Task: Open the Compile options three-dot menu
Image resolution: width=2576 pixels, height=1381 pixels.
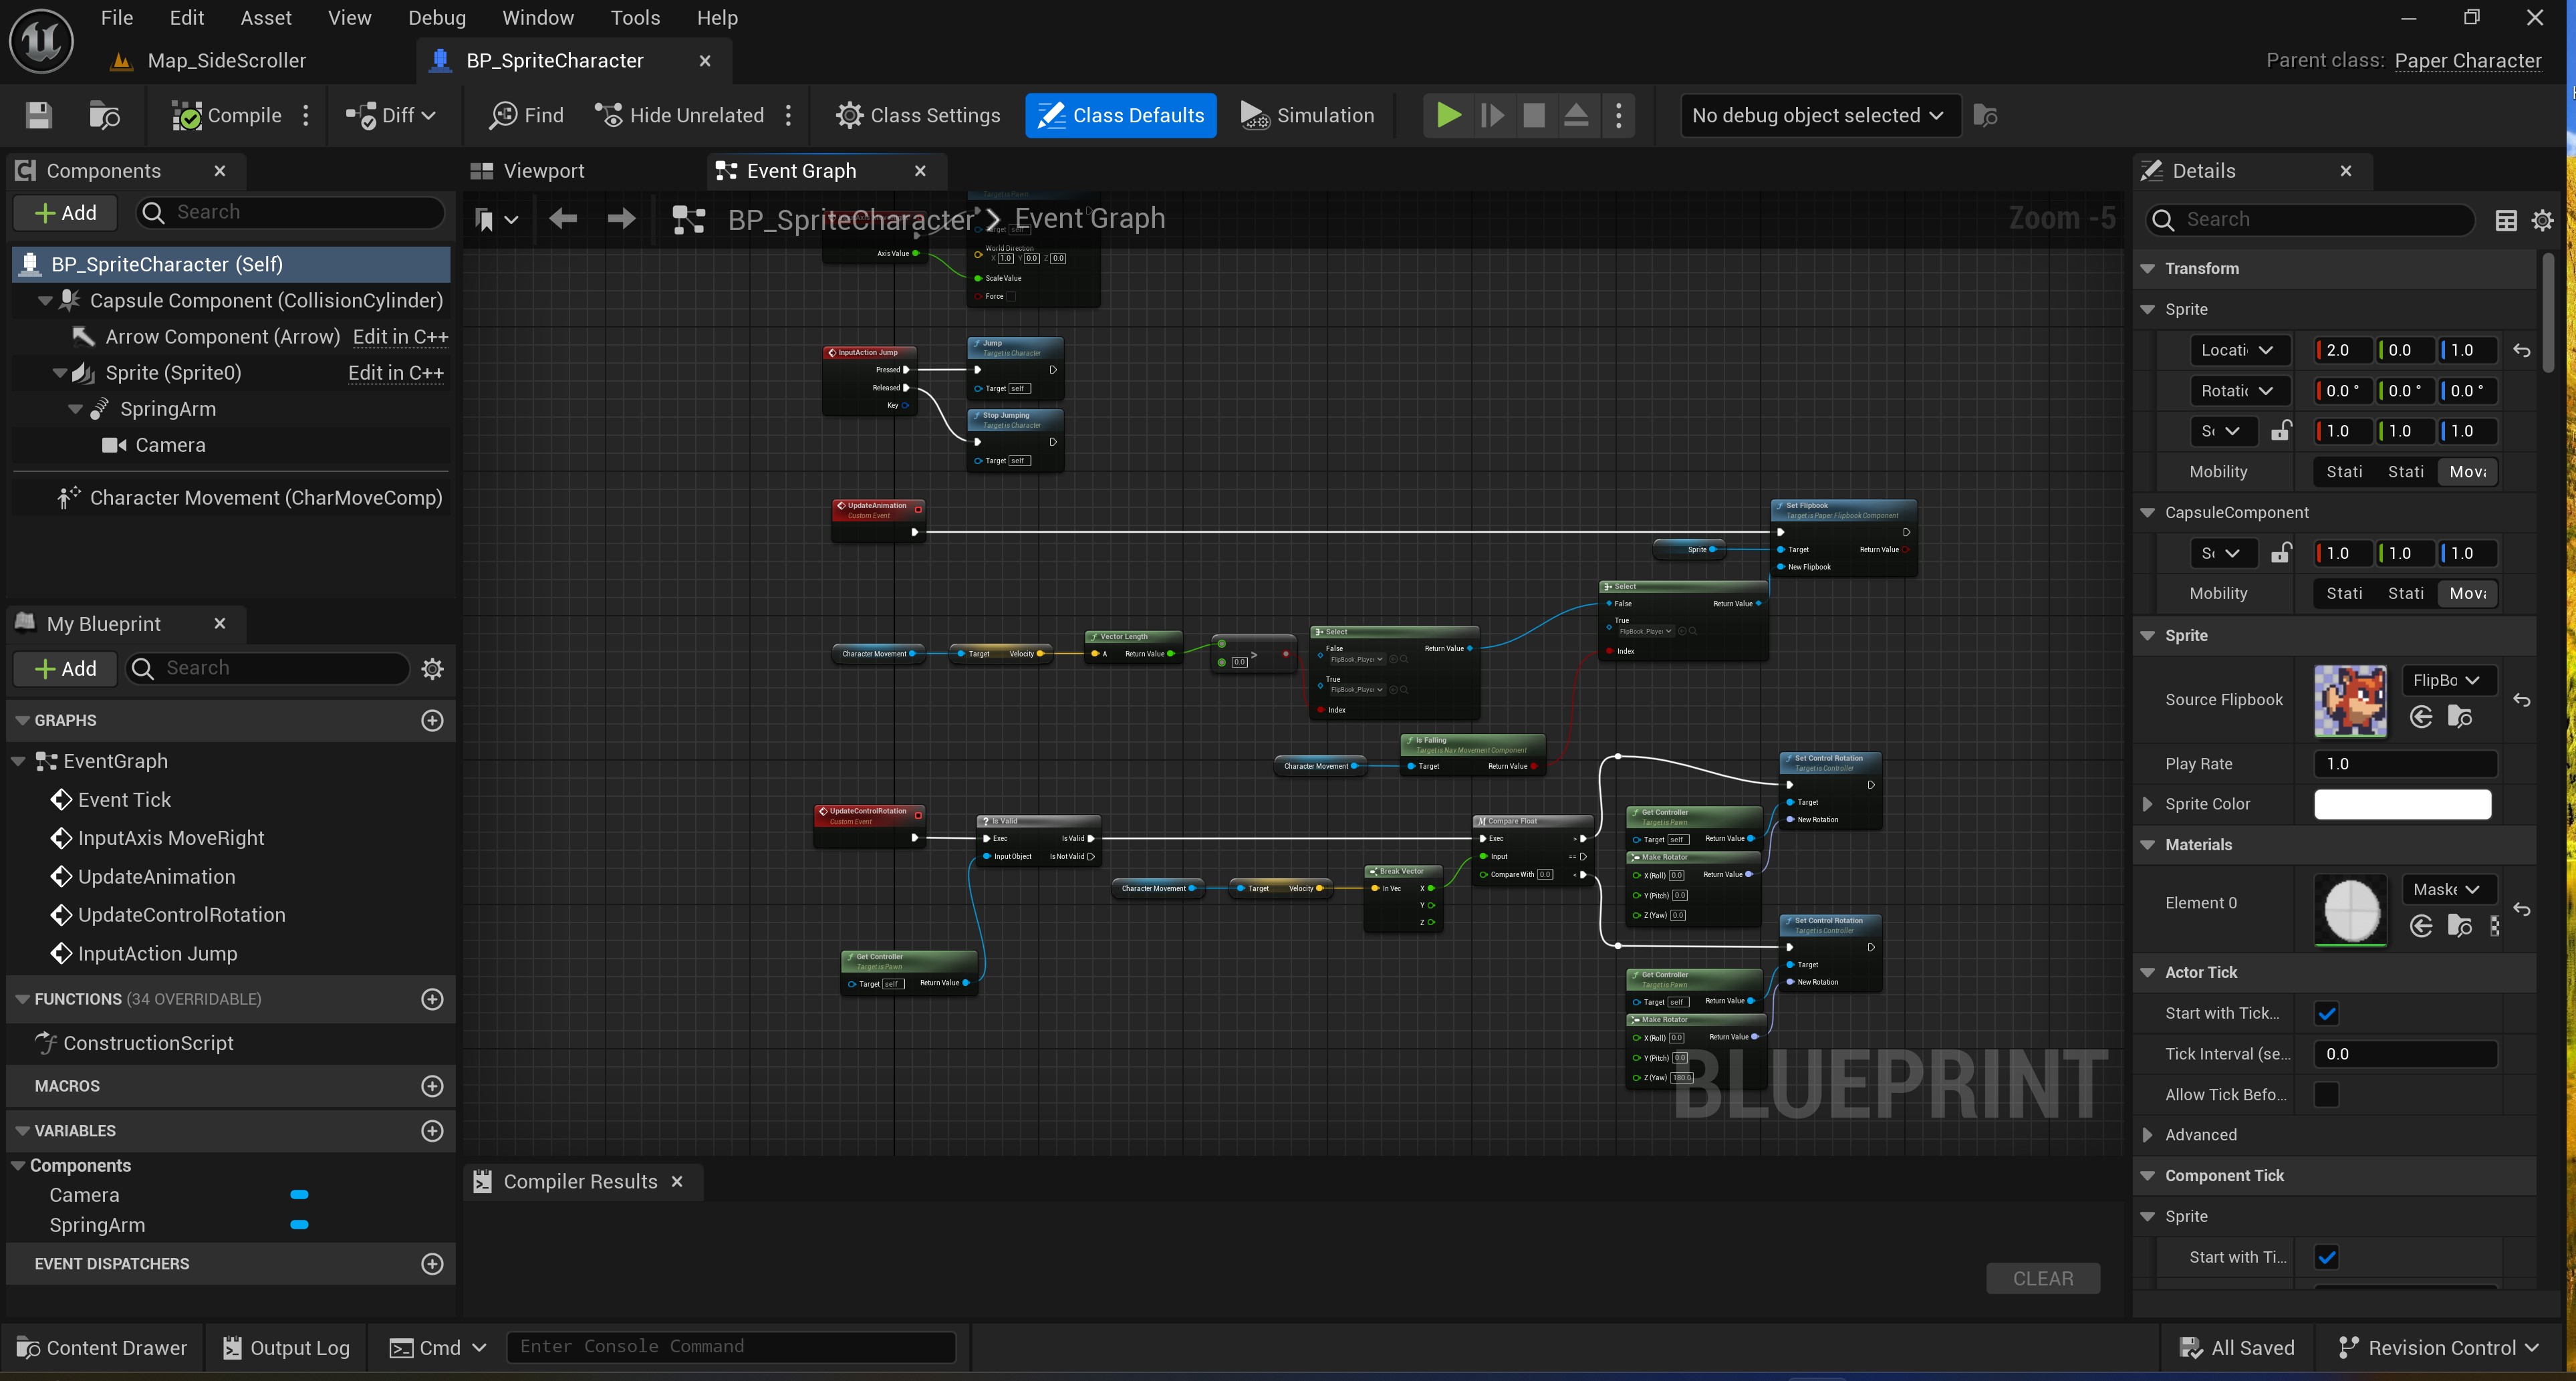Action: point(306,115)
